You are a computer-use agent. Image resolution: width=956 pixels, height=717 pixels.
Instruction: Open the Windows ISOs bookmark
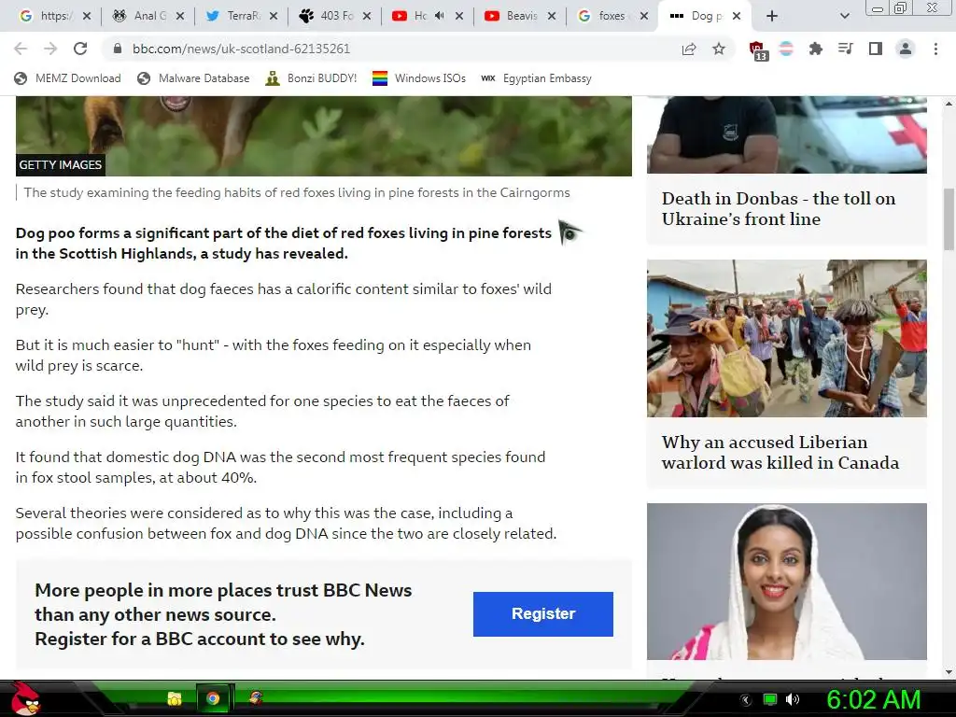point(419,78)
